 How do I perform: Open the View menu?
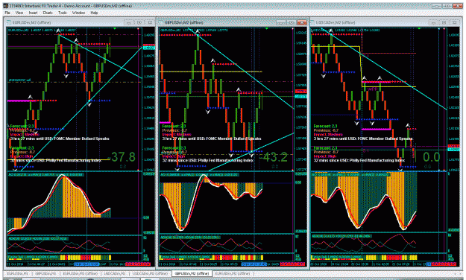19,13
